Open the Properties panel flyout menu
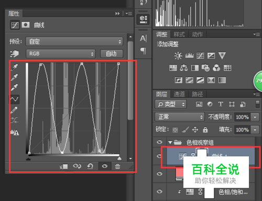Viewport: 262px width, 201px height. 129,13
